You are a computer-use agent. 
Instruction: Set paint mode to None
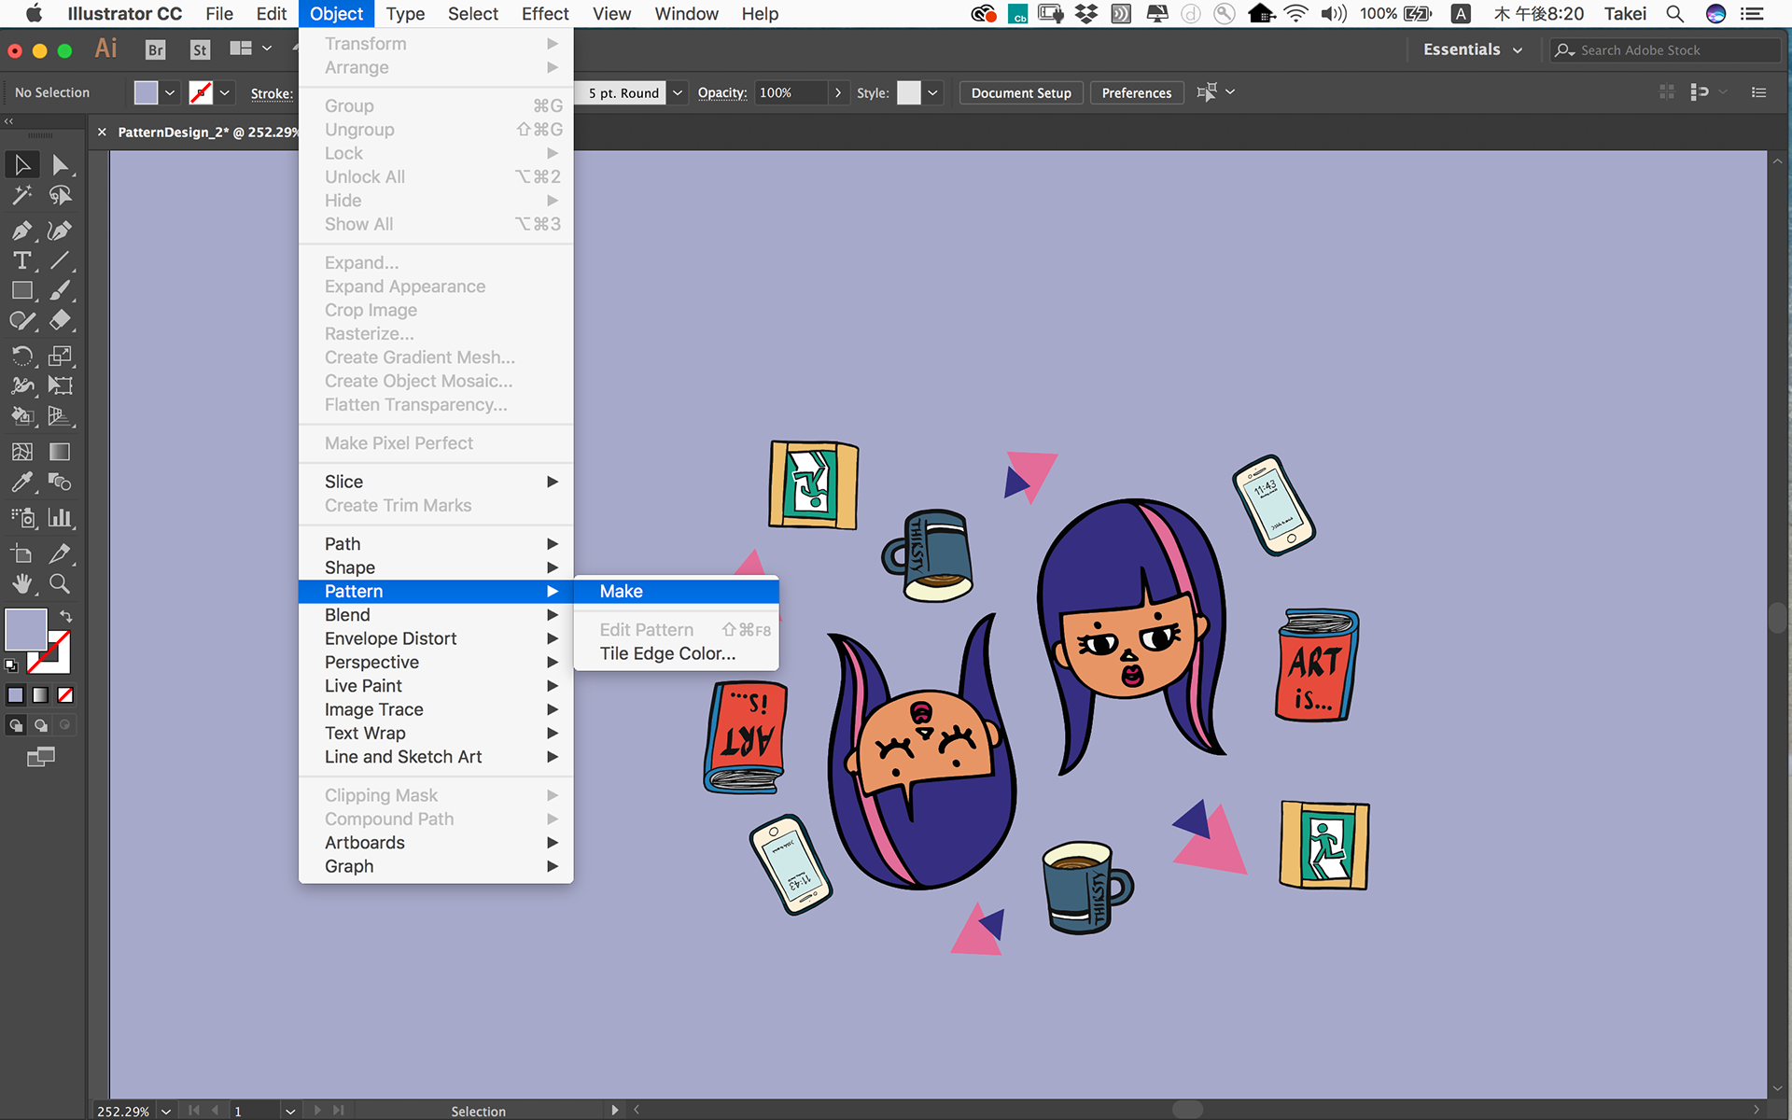65,695
